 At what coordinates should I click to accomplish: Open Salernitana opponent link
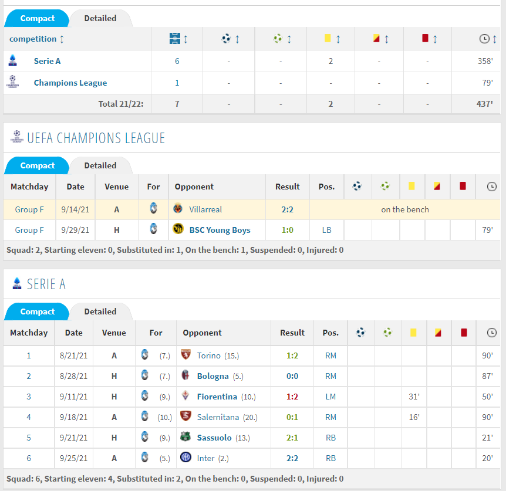click(218, 417)
